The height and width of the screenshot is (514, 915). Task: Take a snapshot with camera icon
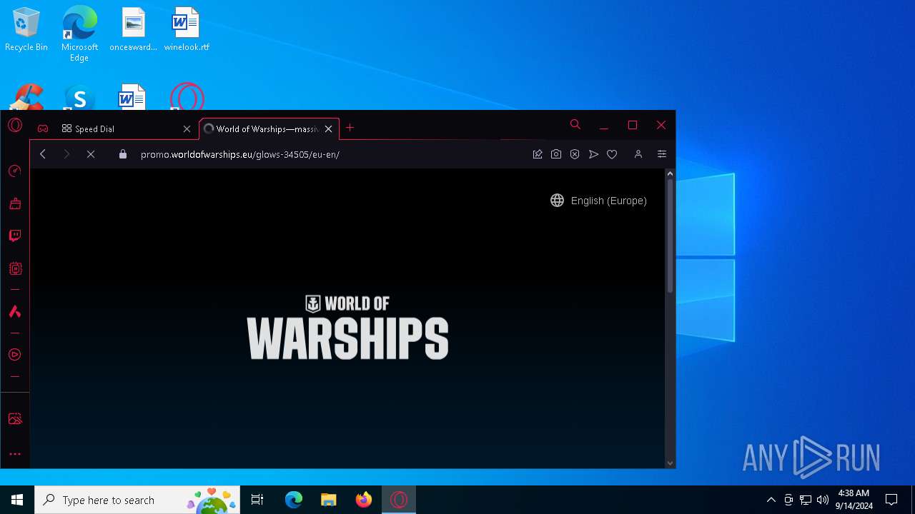pyautogui.click(x=556, y=154)
